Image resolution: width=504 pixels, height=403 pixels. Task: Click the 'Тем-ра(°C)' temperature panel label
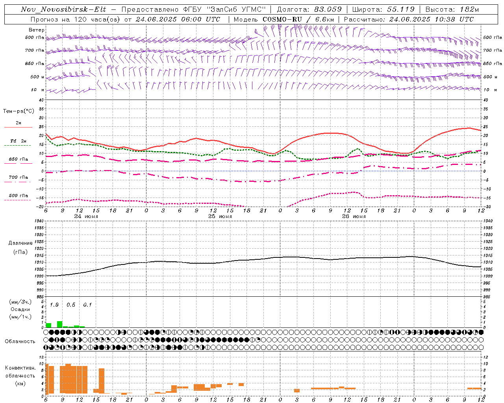click(19, 111)
